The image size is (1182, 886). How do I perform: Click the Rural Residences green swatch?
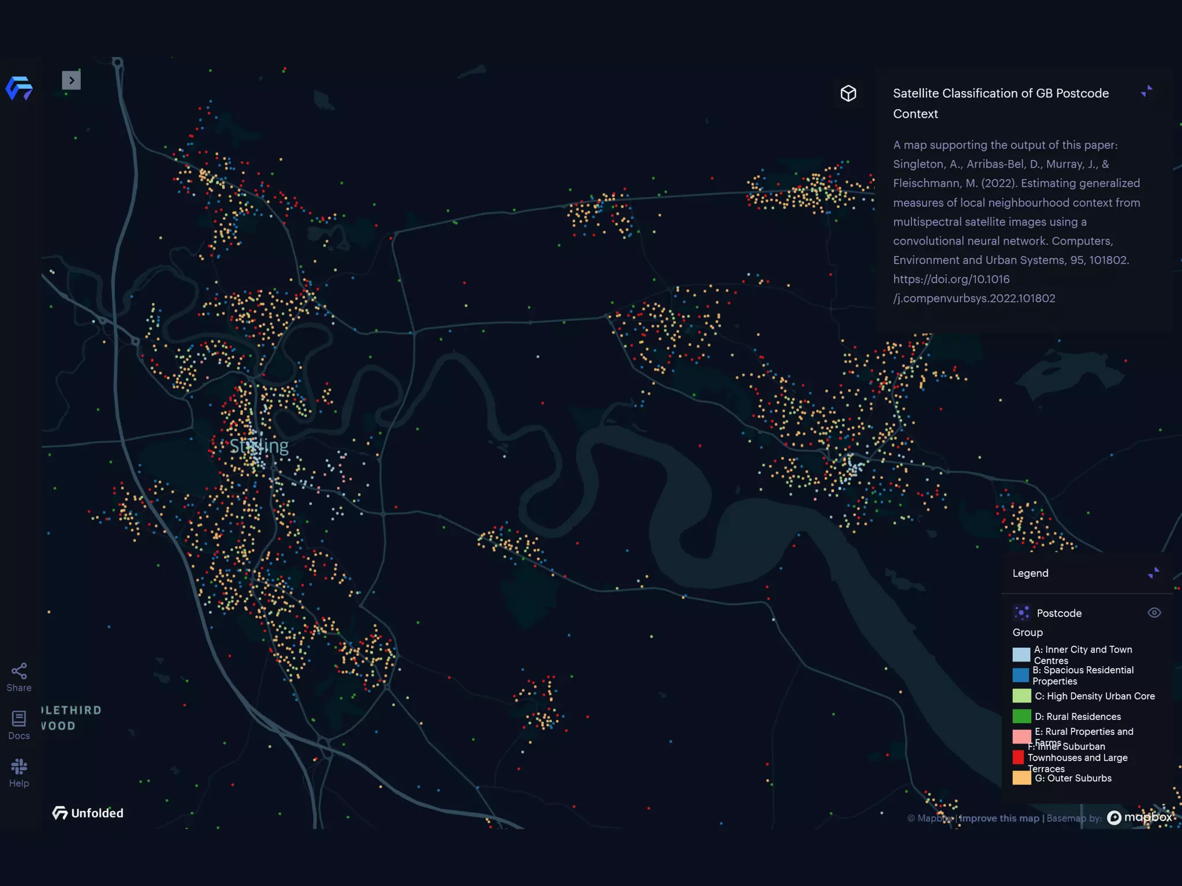pos(1021,716)
